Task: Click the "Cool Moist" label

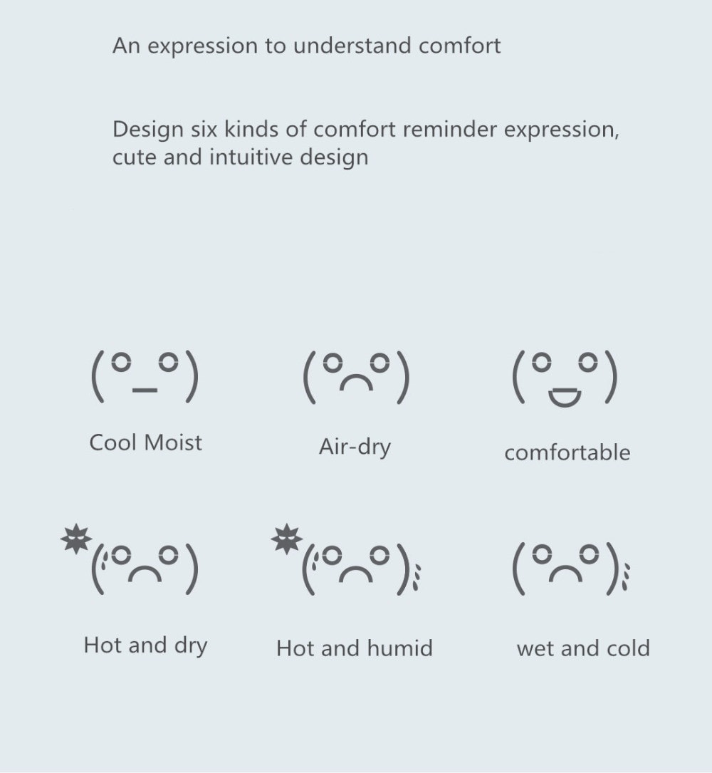Action: point(145,442)
